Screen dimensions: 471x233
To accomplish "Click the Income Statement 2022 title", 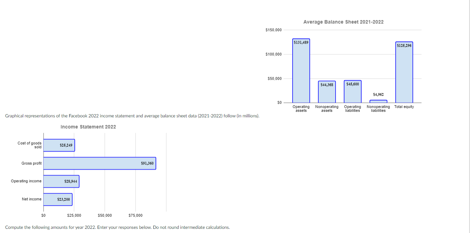I will (88, 127).
